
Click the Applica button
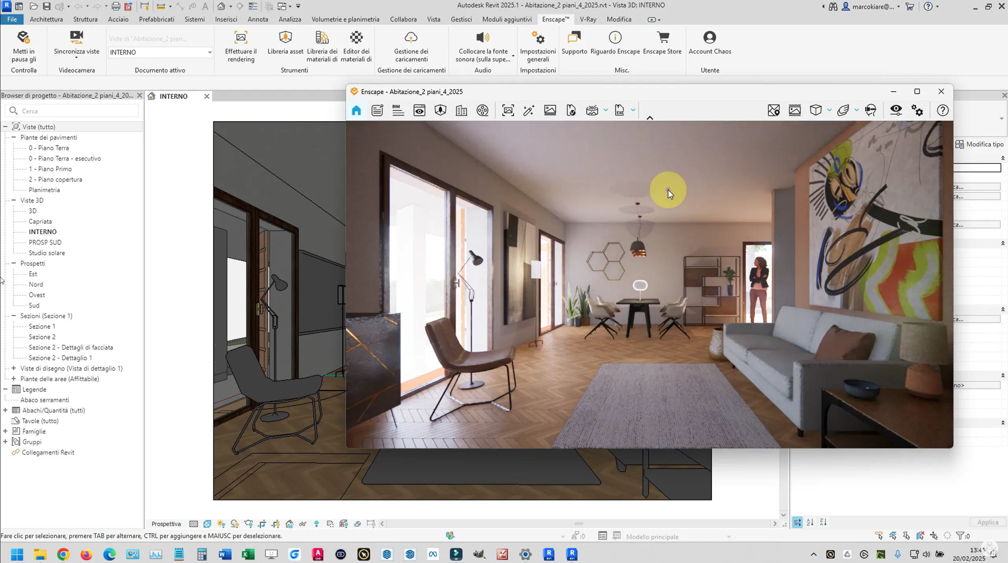coord(988,522)
